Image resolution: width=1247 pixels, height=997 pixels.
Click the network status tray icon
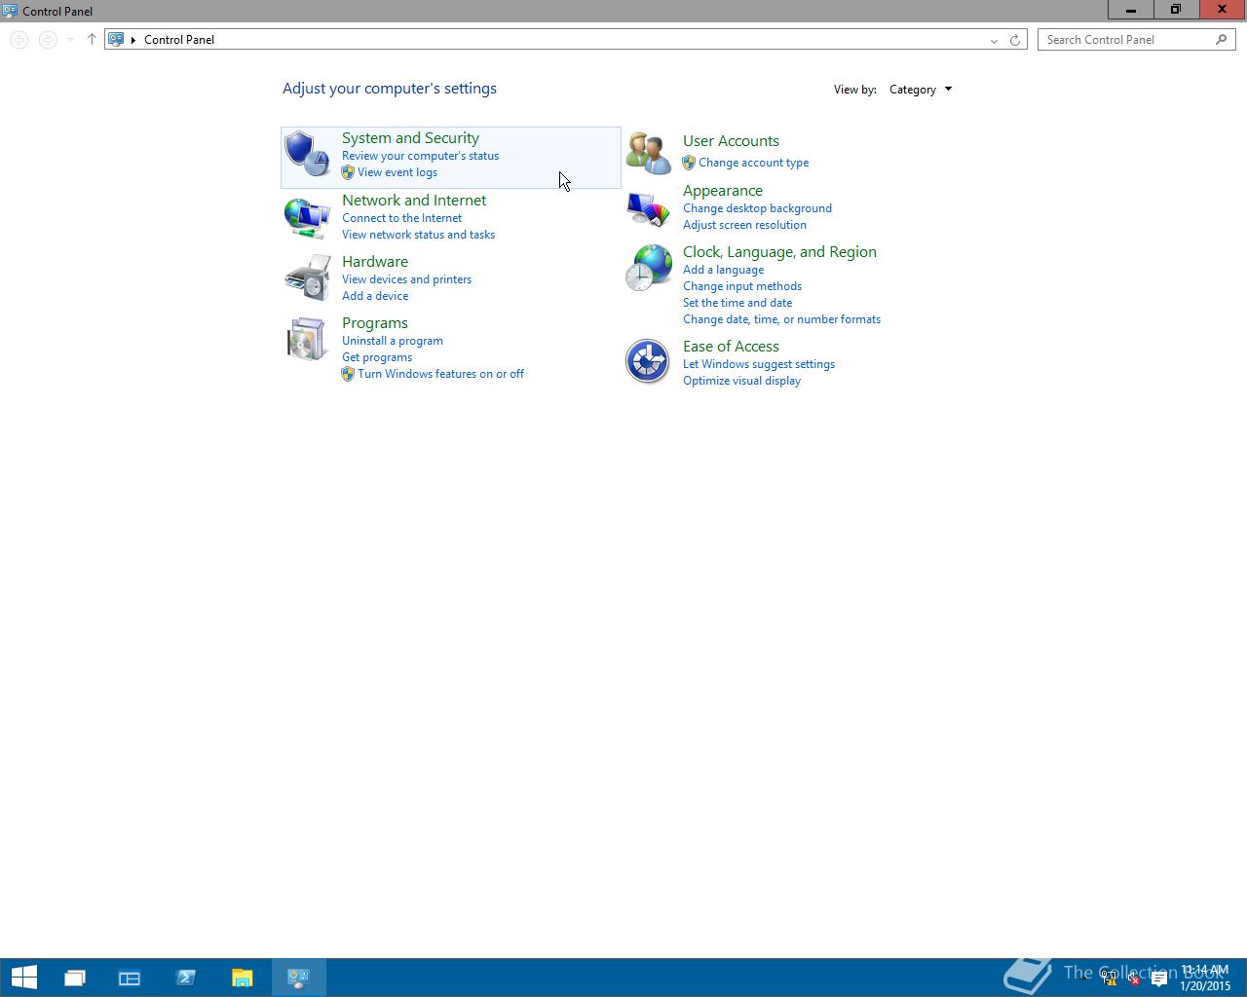(1108, 979)
